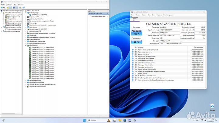
Task: Open Правка menu in CrystalDiskInfo
Action: click(138, 15)
